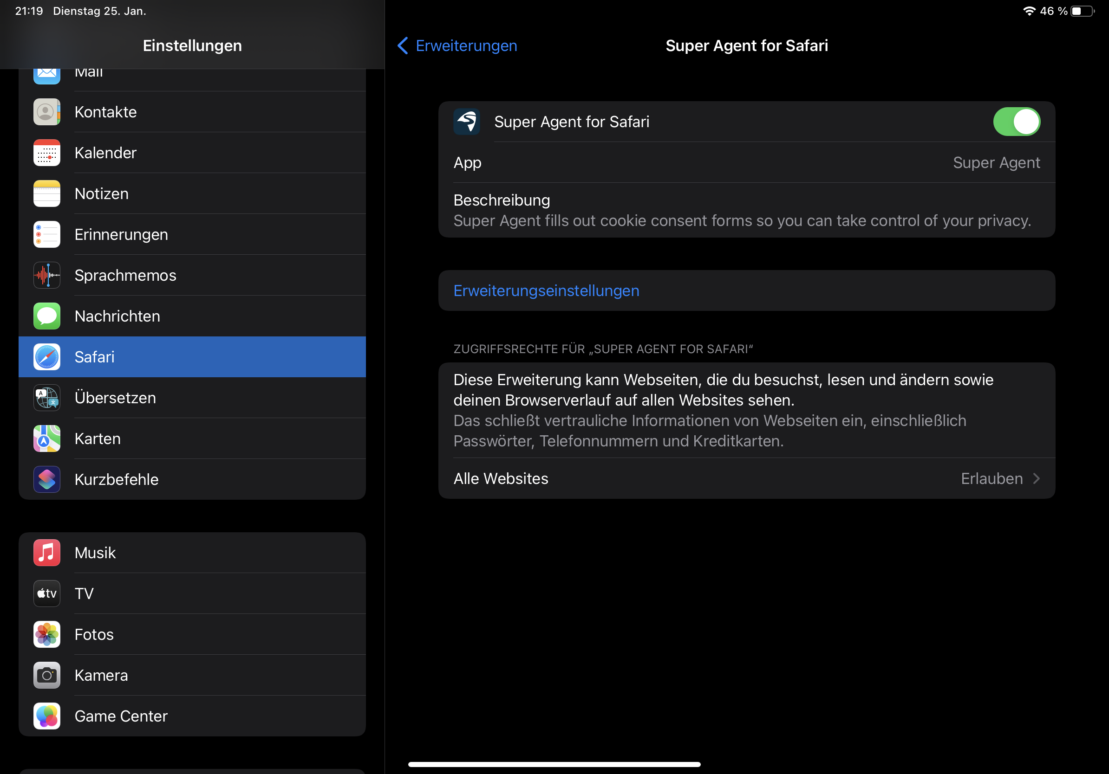Tap the home indicator bar
The image size is (1109, 774).
(x=554, y=764)
